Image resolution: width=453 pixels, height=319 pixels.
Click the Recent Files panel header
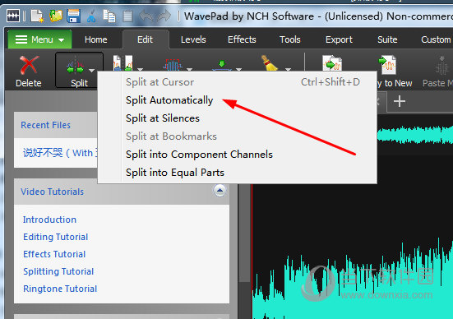(x=56, y=125)
